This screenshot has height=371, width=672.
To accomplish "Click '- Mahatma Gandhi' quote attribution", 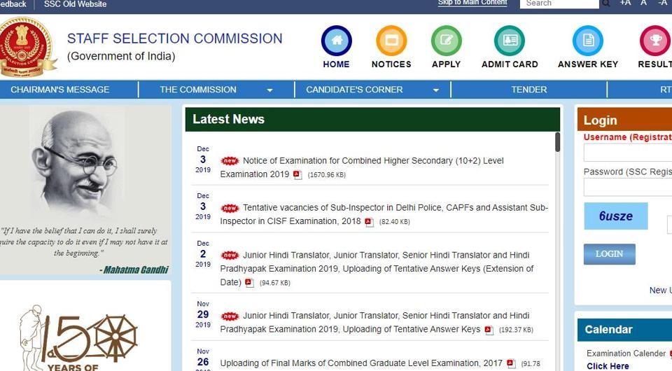I will point(134,270).
